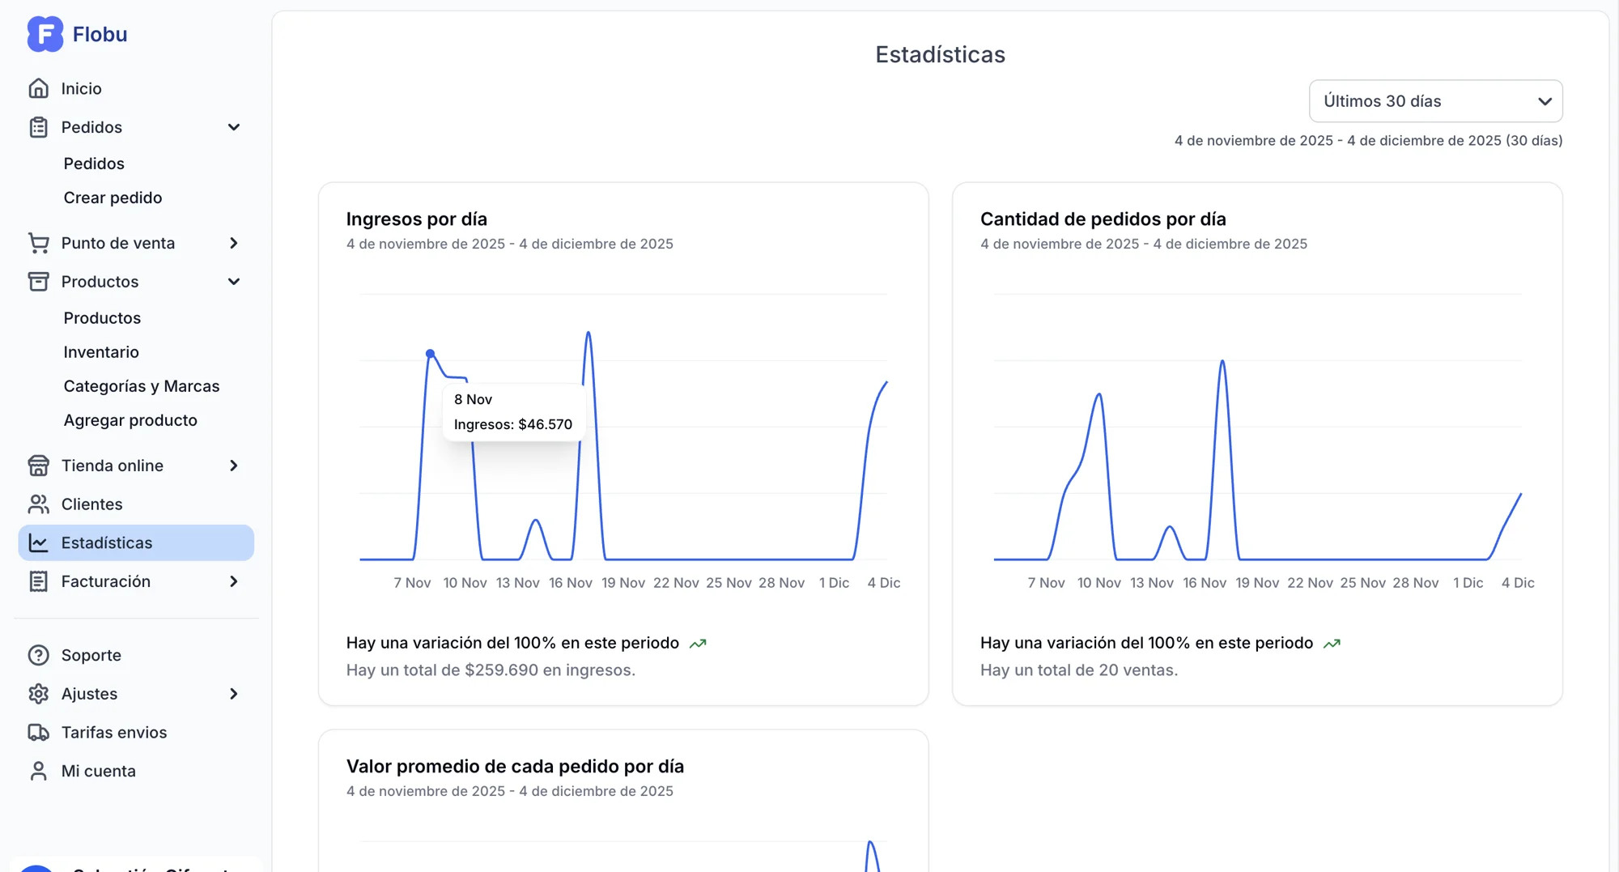Image resolution: width=1619 pixels, height=872 pixels.
Task: Click the Tarifas envios truck icon
Action: [38, 732]
